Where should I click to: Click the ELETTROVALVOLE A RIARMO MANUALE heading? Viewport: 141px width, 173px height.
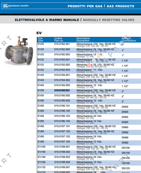(47, 20)
